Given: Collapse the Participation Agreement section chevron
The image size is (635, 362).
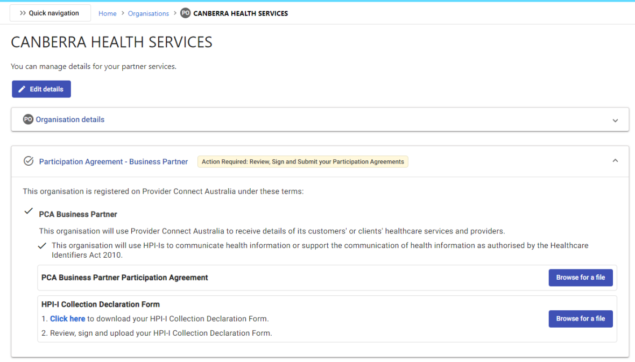Looking at the screenshot, I should 615,161.
